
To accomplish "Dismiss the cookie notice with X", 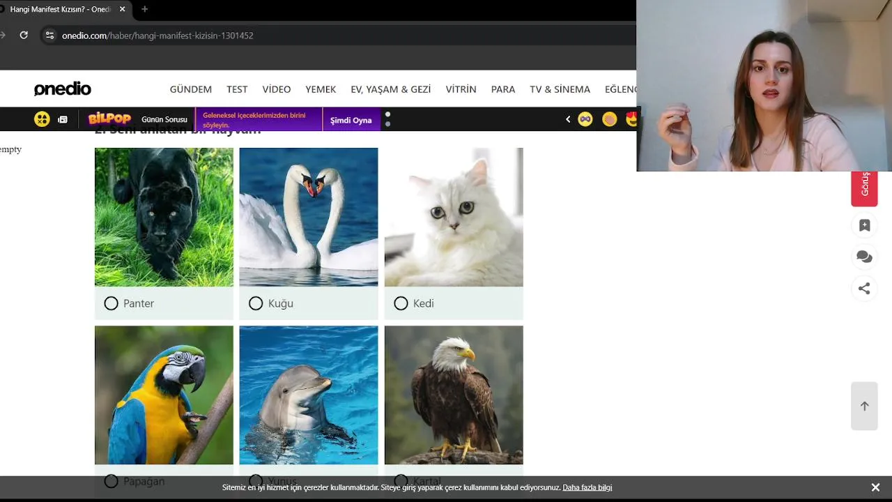I will tap(875, 487).
